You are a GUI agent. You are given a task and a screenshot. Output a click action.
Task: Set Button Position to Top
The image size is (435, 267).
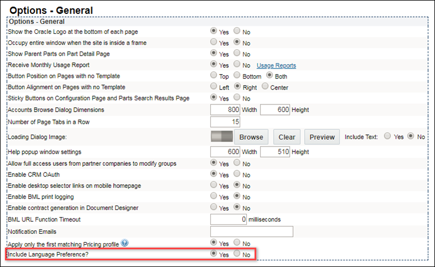214,76
